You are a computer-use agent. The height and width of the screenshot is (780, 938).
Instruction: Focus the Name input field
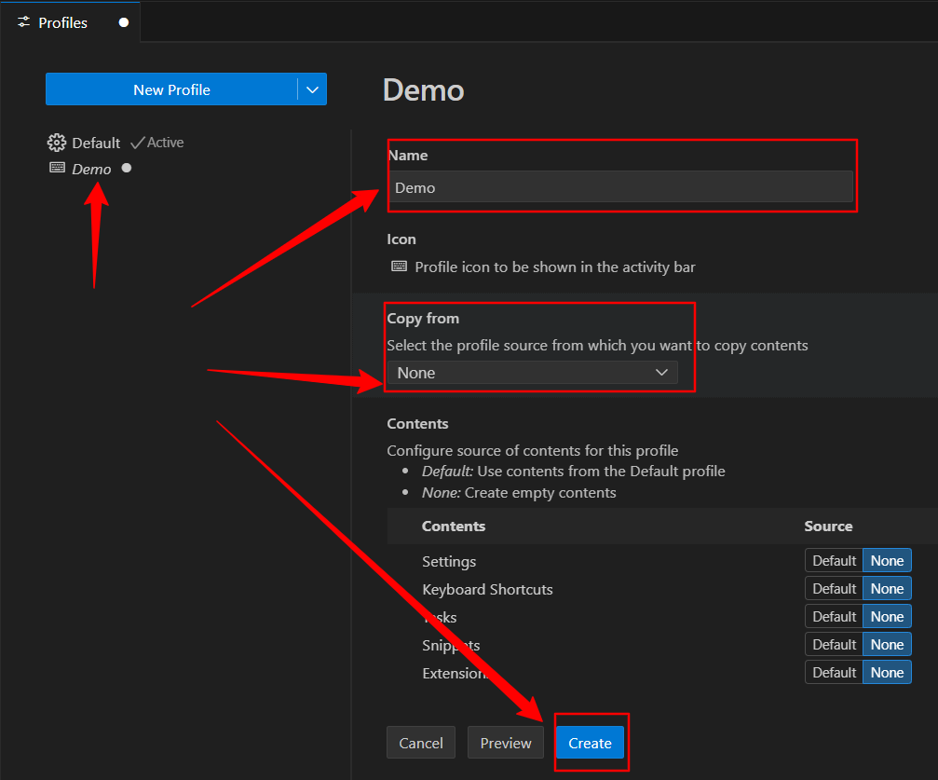(620, 186)
